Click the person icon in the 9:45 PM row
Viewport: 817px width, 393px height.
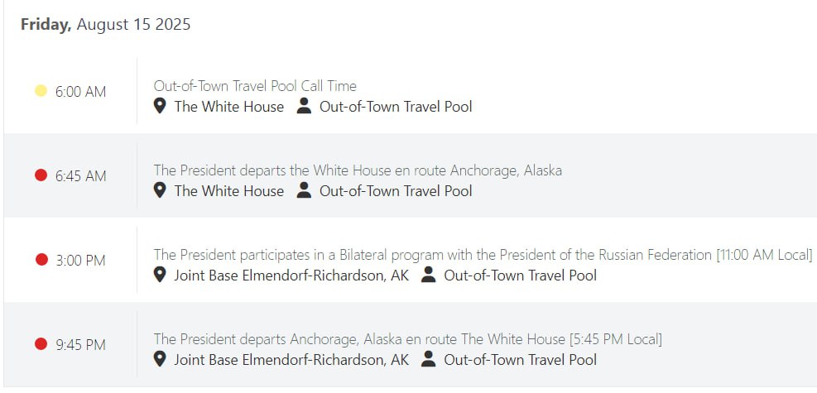(x=428, y=359)
